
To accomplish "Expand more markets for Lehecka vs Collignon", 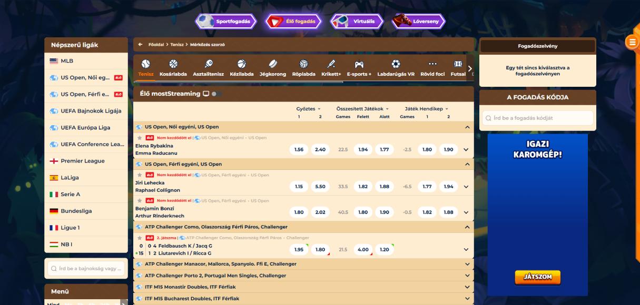I will pyautogui.click(x=466, y=187).
